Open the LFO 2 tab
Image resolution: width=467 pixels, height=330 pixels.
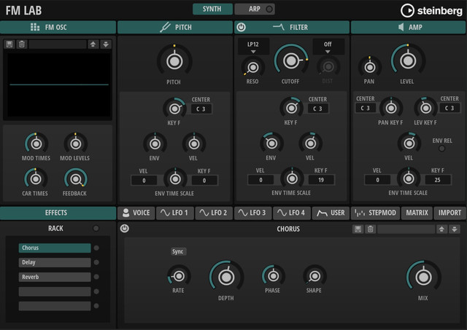click(x=214, y=213)
